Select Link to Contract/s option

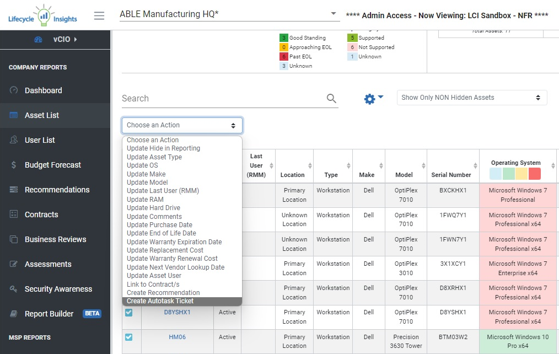(x=182, y=284)
